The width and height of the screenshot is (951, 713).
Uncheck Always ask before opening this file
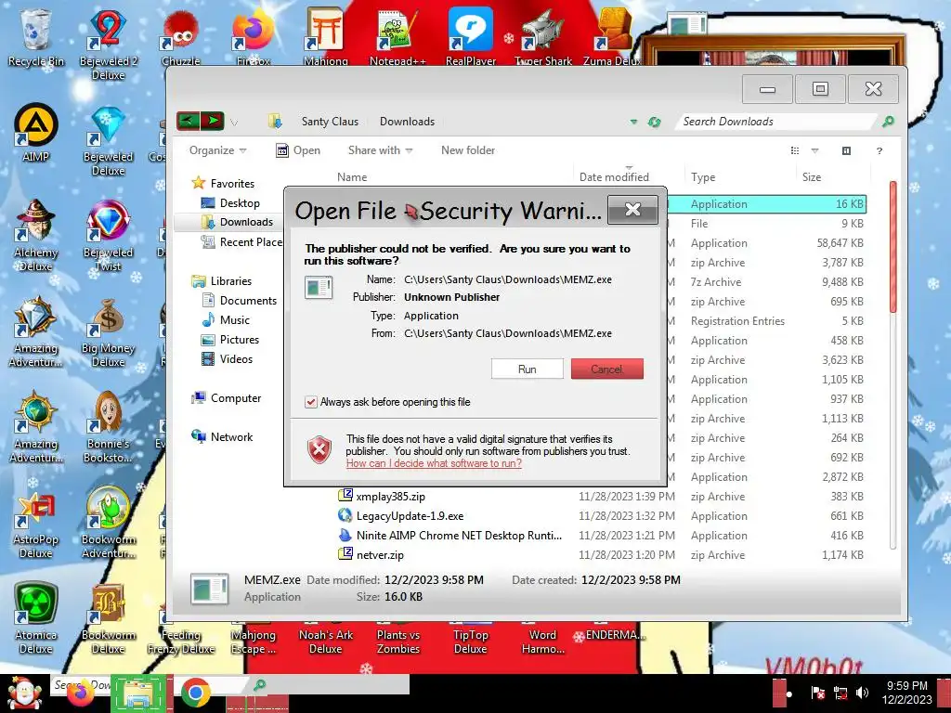tap(310, 402)
